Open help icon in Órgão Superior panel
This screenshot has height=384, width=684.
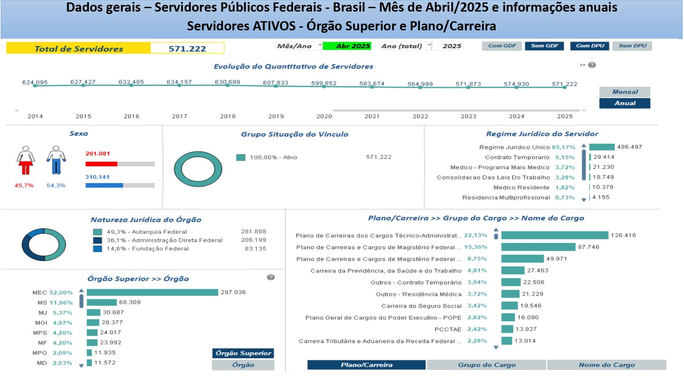pyautogui.click(x=271, y=277)
